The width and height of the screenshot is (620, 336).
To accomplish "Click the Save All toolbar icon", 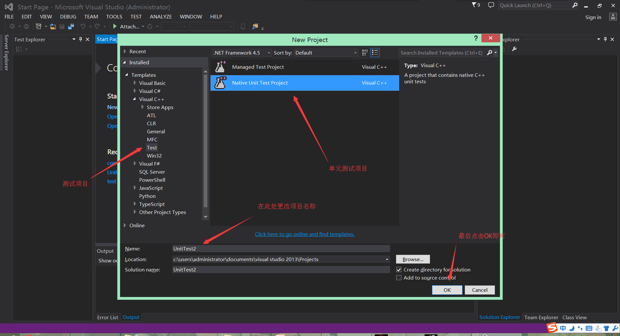I will point(71,26).
